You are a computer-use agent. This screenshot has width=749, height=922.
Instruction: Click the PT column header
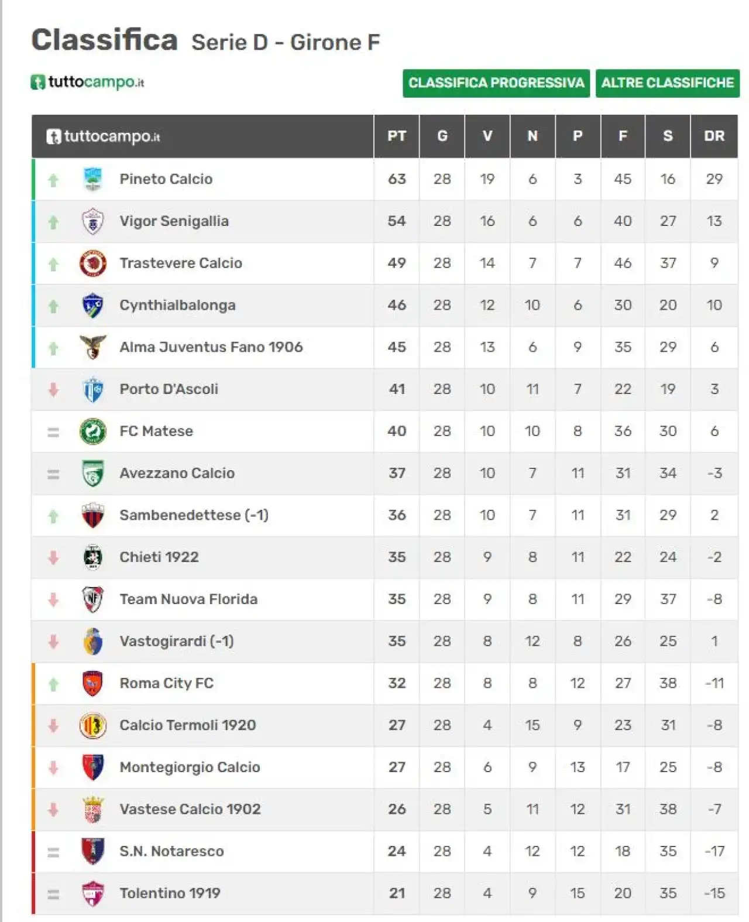(396, 136)
